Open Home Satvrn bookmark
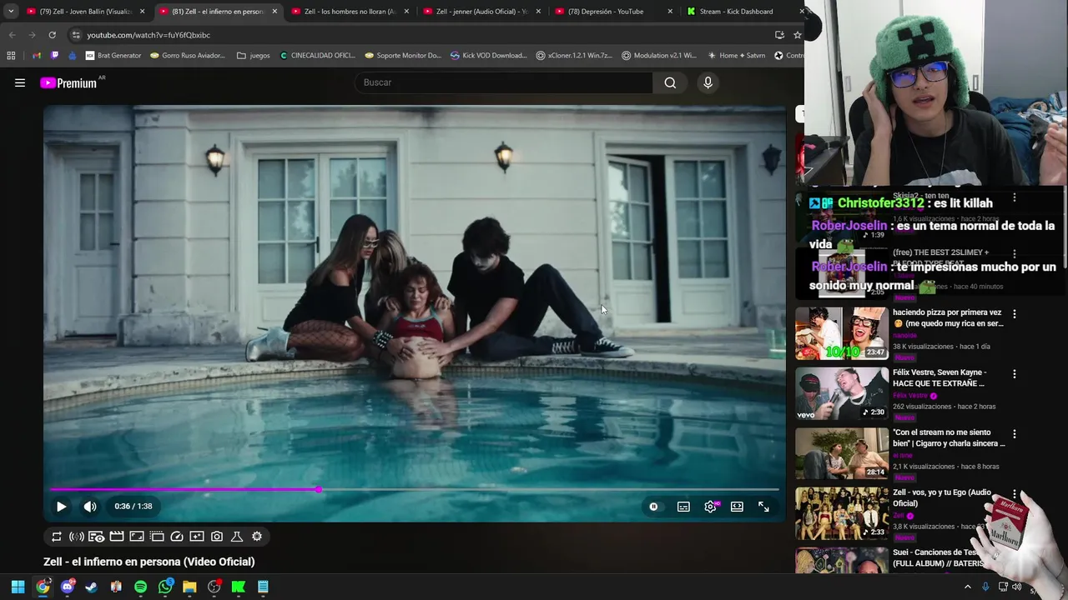1068x600 pixels. point(736,56)
